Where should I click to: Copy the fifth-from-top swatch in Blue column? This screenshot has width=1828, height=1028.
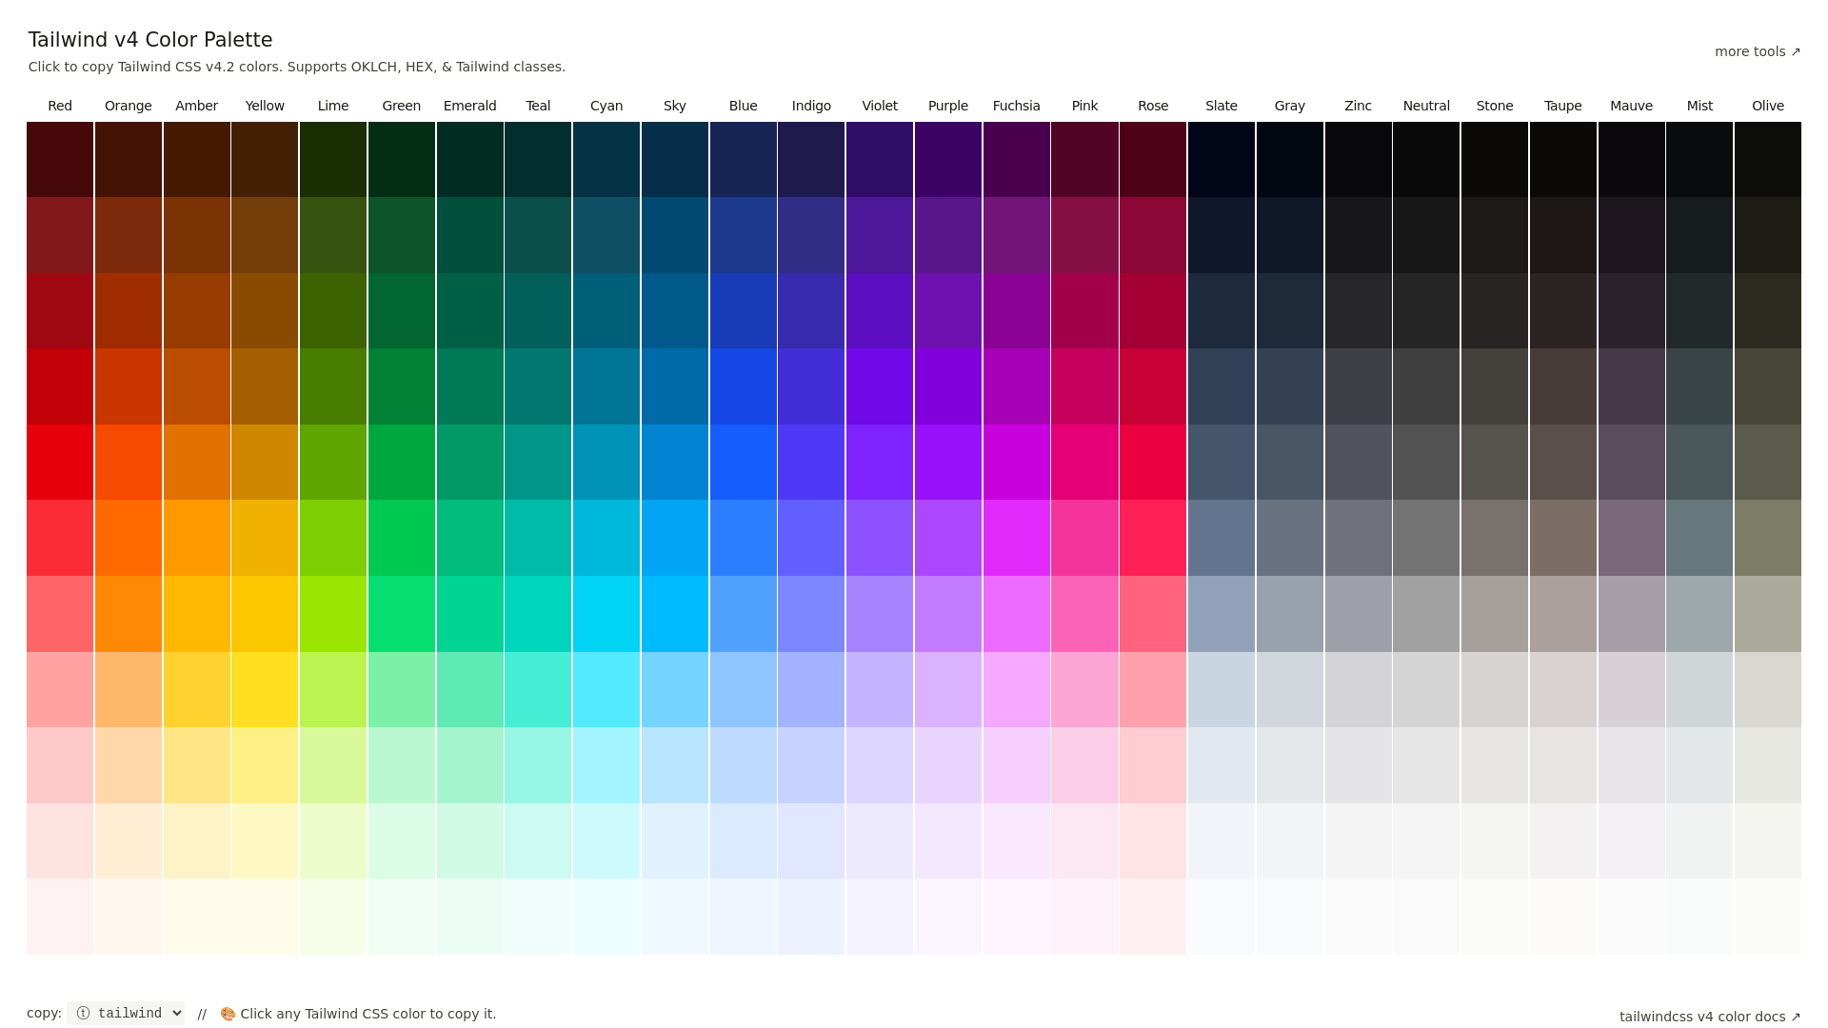(744, 463)
